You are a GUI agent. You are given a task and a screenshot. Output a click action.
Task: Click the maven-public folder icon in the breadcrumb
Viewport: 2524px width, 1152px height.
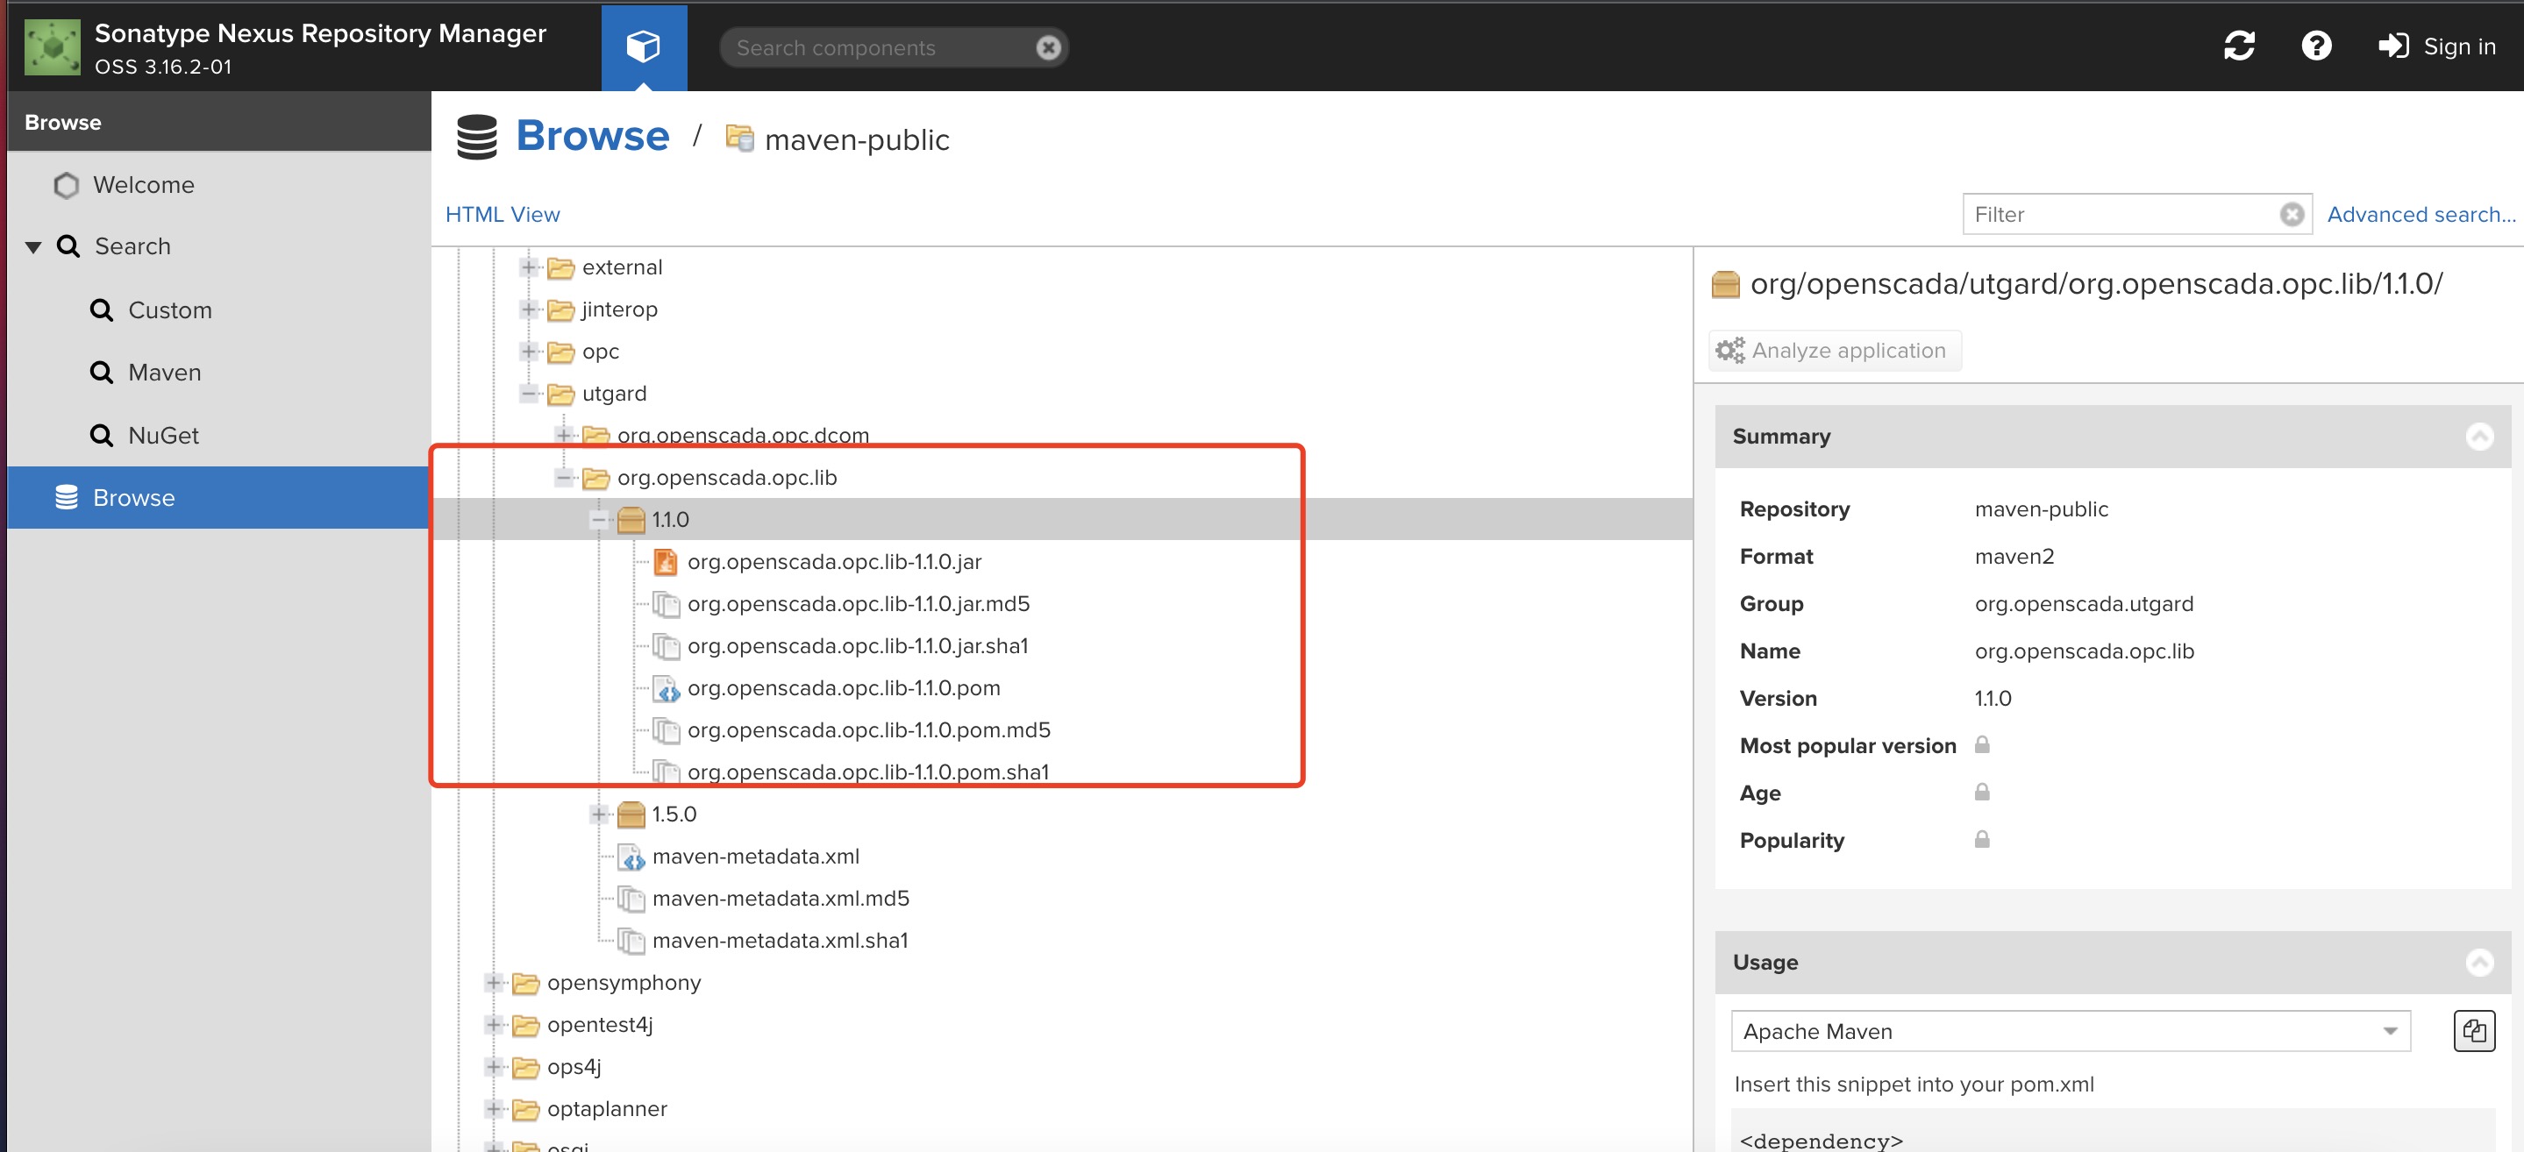pos(740,139)
